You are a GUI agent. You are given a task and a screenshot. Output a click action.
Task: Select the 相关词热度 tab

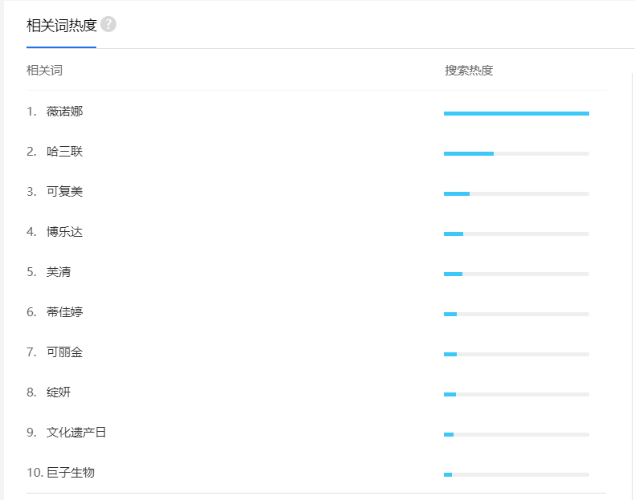(61, 25)
